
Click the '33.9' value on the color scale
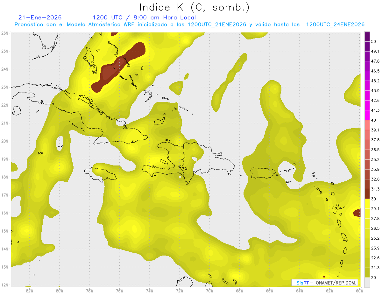[x=375, y=169]
